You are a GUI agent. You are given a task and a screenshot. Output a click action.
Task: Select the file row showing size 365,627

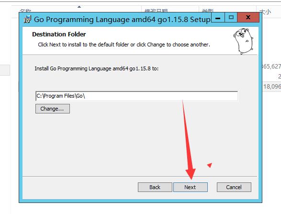[x=271, y=67]
